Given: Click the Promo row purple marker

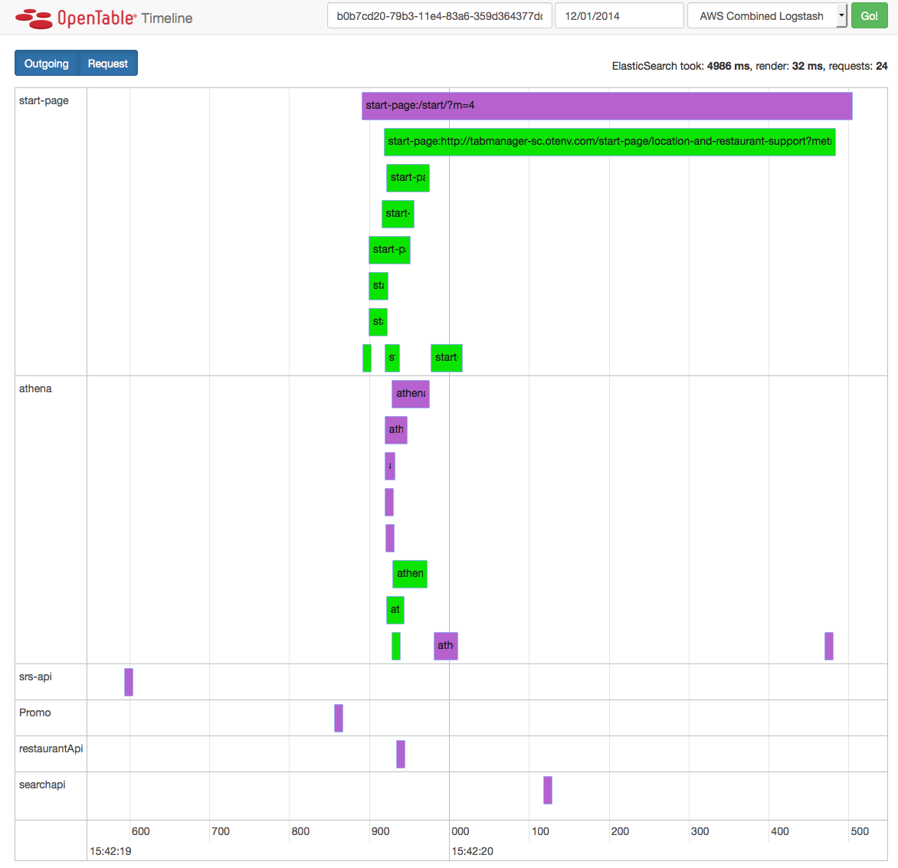Looking at the screenshot, I should (x=339, y=718).
